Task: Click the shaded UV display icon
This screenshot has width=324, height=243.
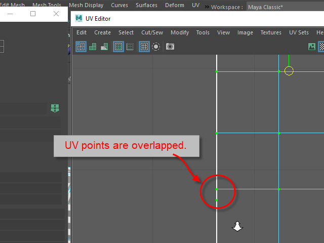Action: pyautogui.click(x=93, y=47)
